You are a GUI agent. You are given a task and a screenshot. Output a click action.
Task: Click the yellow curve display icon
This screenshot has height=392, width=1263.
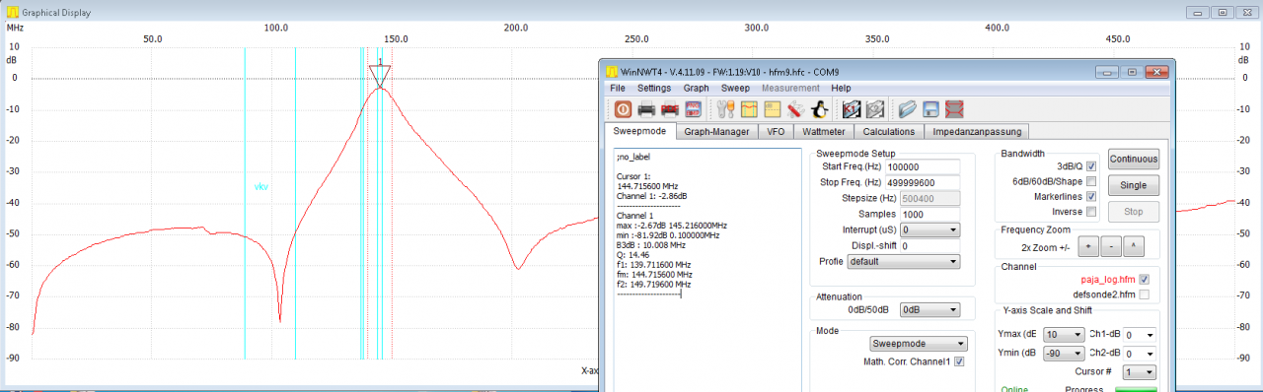(x=749, y=109)
